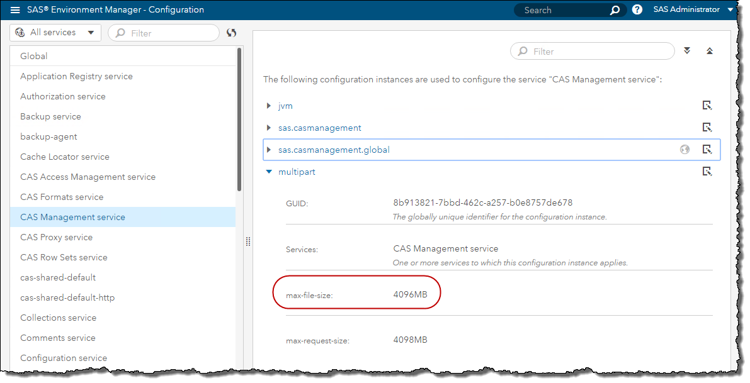Viewport: 750px width, 383px height.
Task: Collapse all configuration instances
Action: coord(710,51)
